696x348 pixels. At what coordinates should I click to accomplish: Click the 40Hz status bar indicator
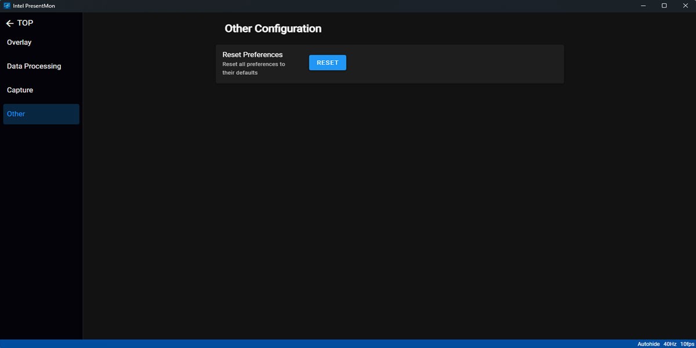click(670, 344)
